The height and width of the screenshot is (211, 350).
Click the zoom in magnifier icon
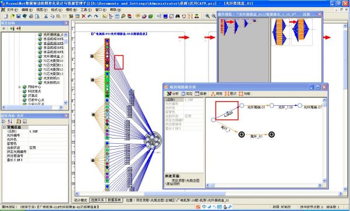point(207,16)
